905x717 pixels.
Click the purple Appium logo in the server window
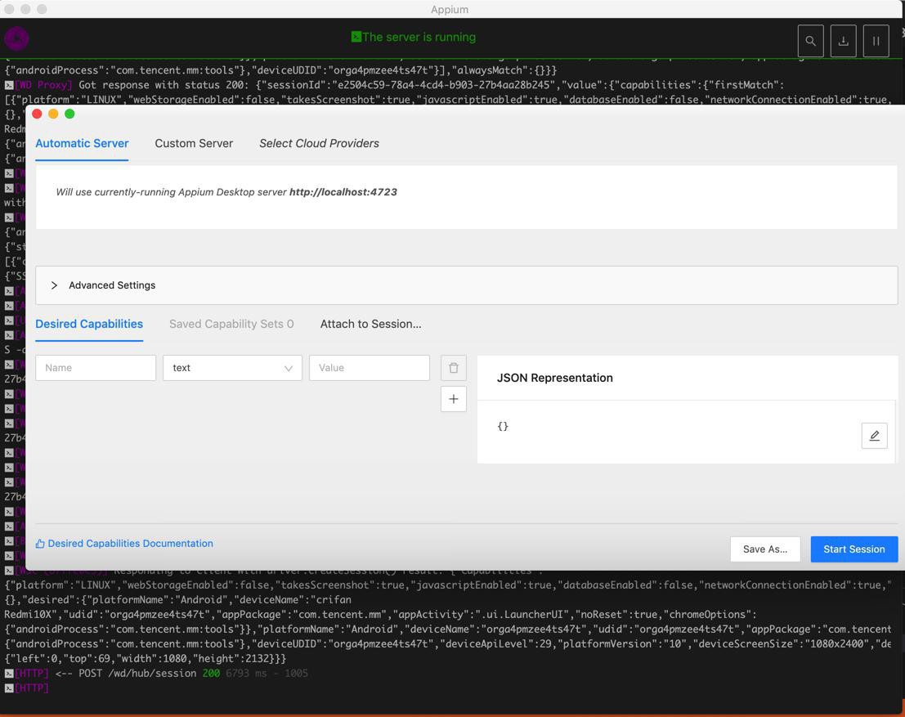pos(16,38)
